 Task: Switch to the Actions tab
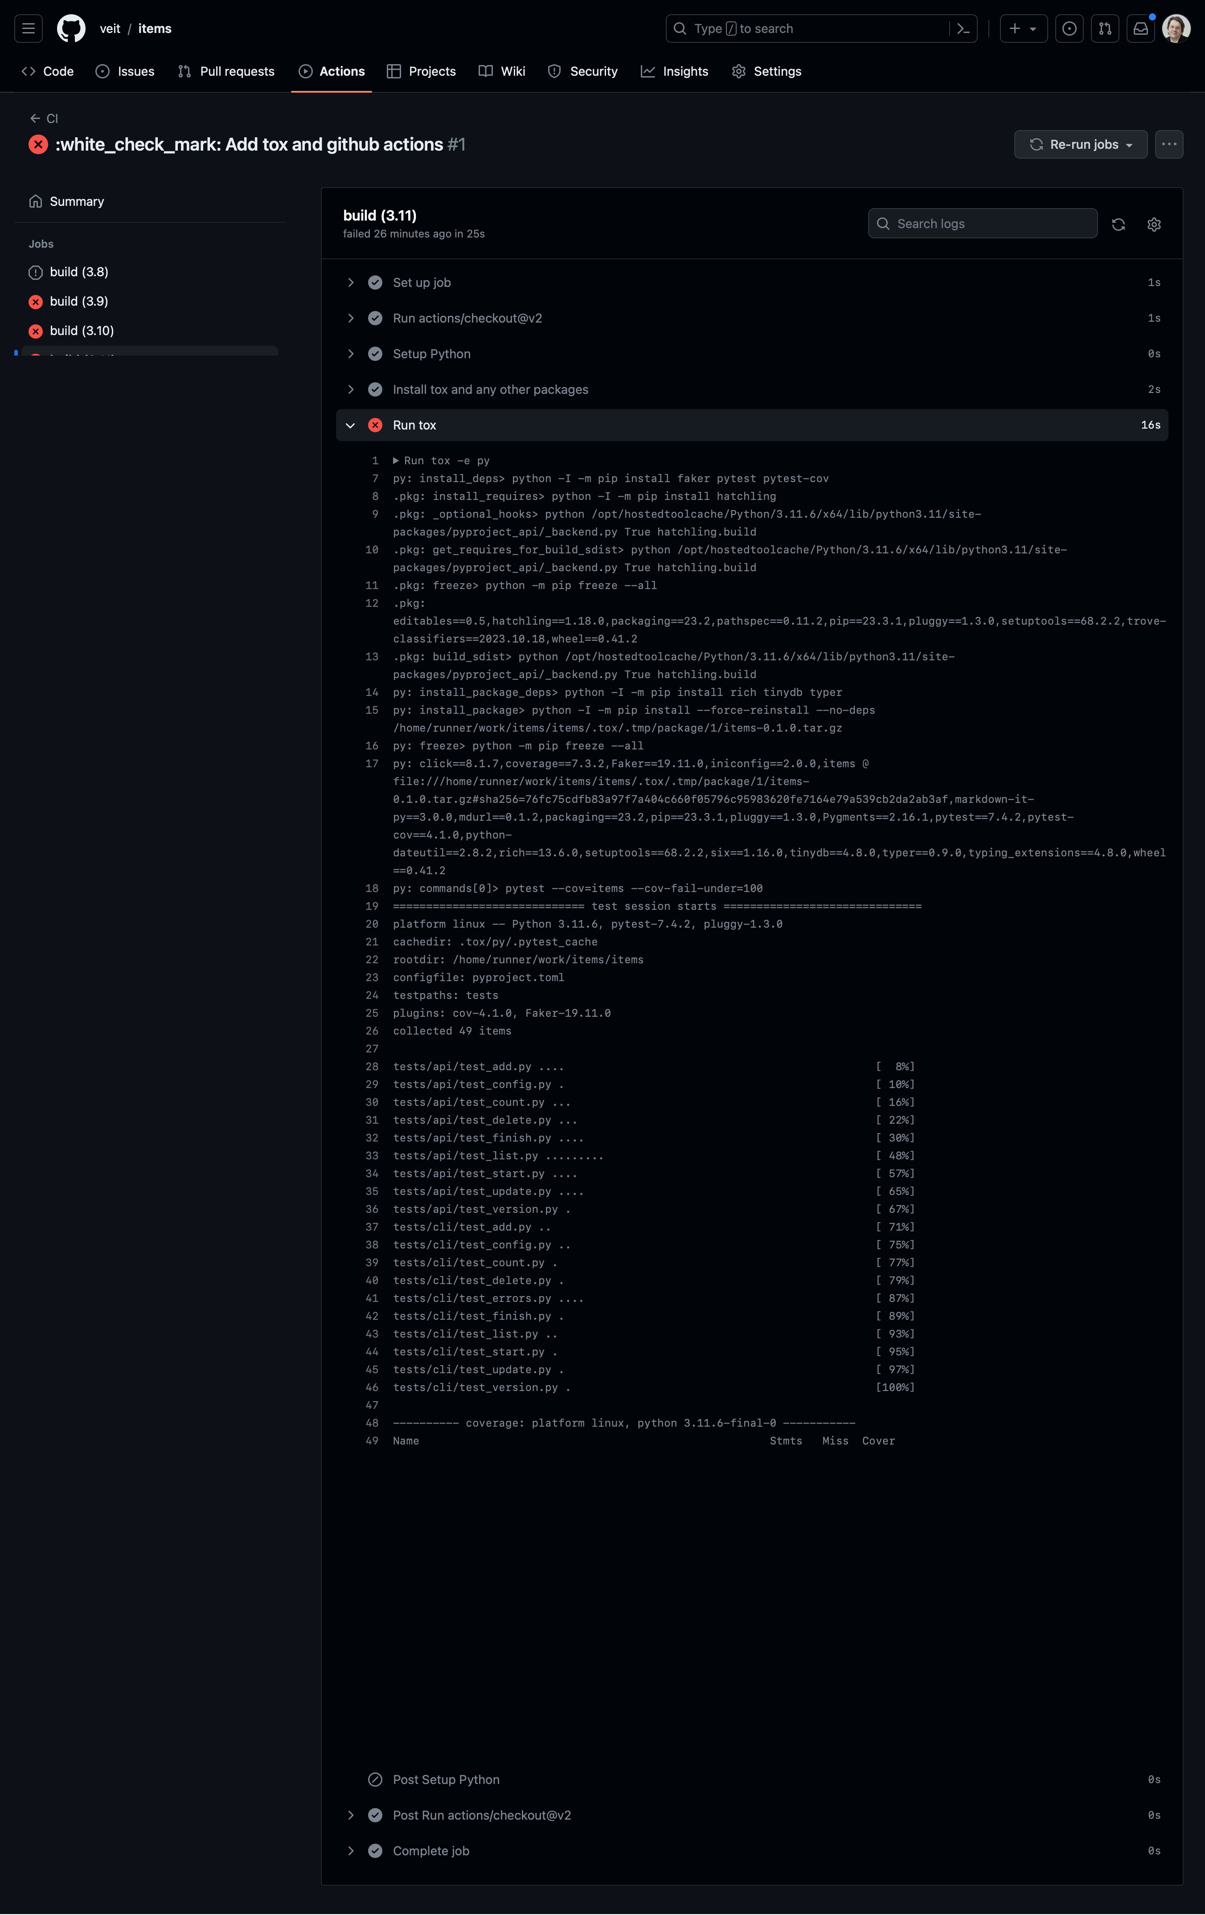(332, 72)
